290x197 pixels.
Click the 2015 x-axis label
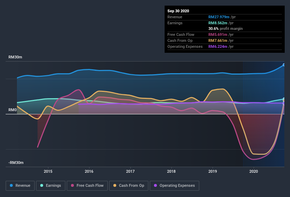click(x=48, y=171)
